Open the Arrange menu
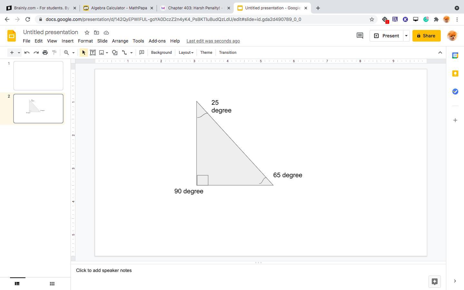This screenshot has height=290, width=464. 120,41
